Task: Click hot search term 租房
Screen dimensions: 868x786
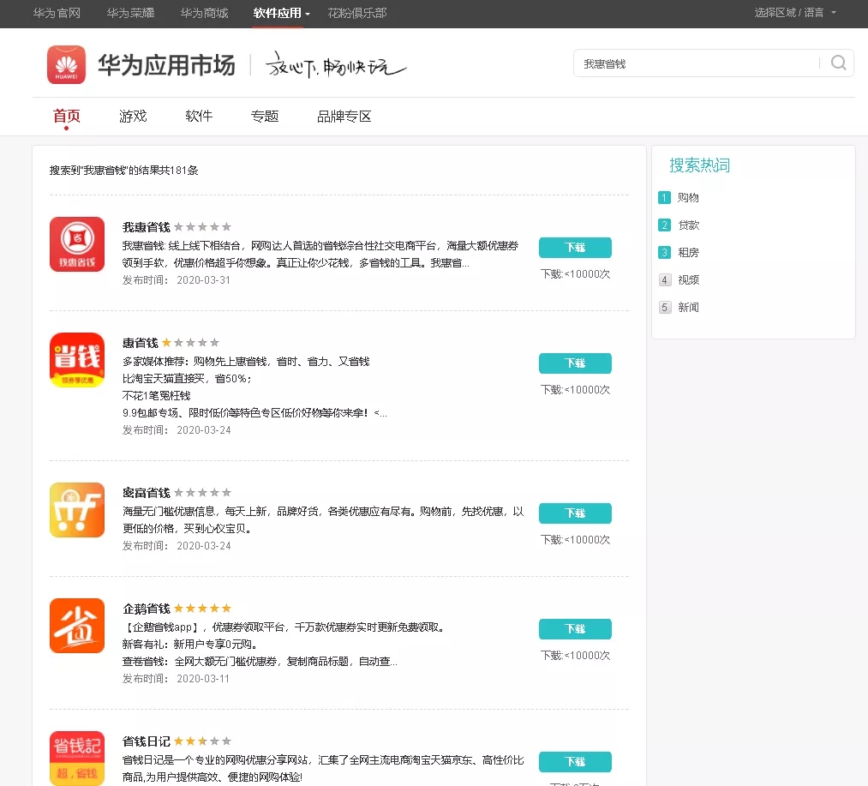Action: coord(688,253)
